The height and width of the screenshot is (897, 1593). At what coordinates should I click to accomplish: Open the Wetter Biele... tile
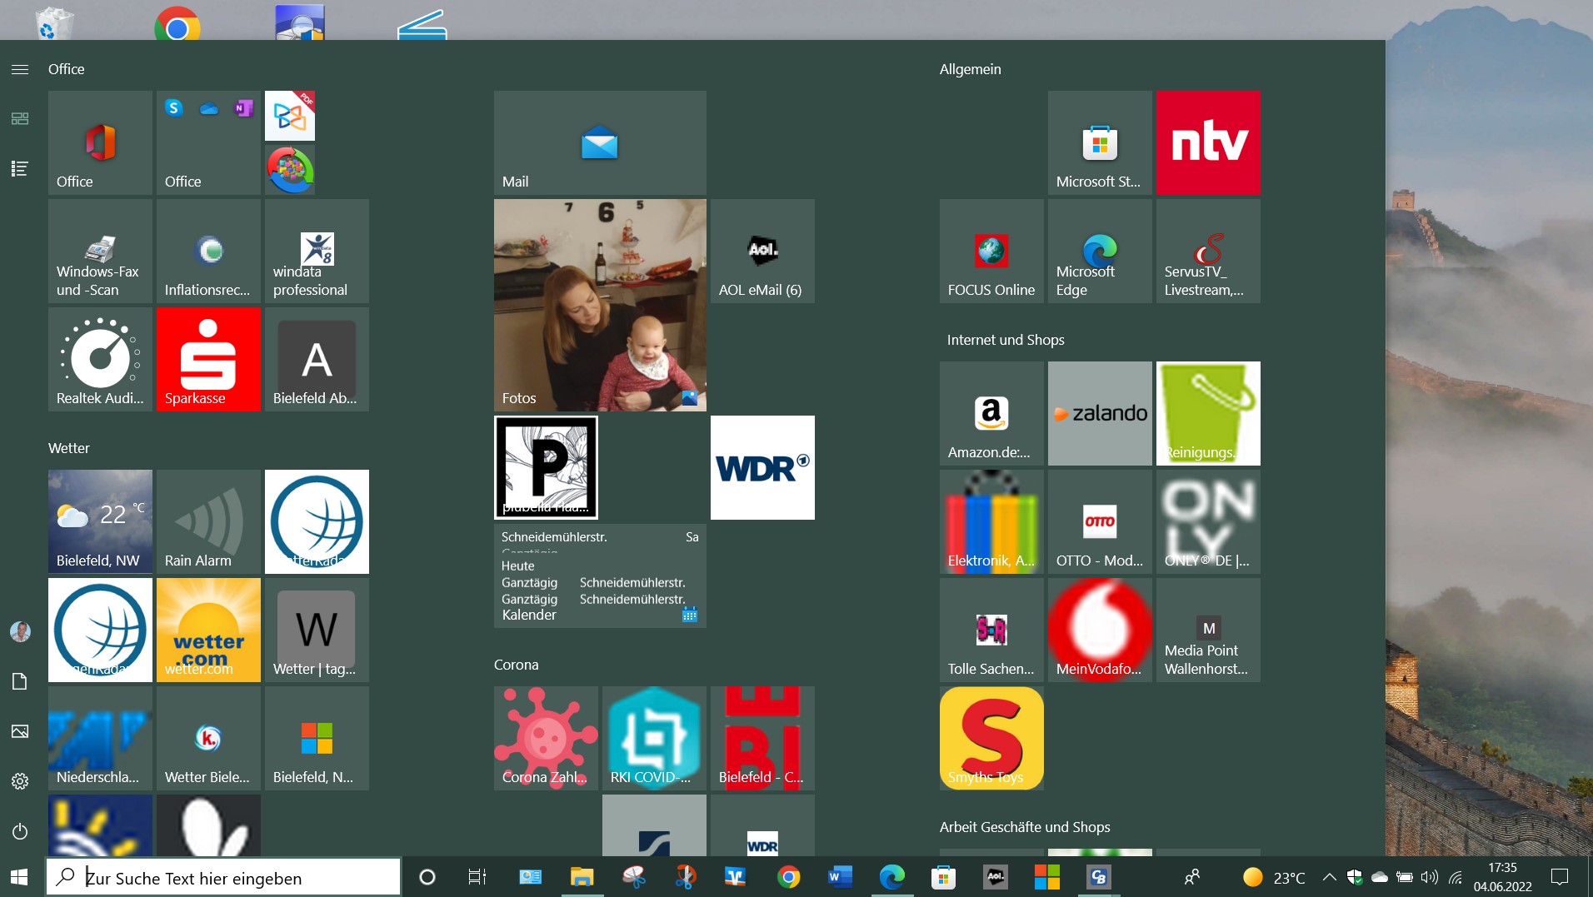[x=208, y=738]
